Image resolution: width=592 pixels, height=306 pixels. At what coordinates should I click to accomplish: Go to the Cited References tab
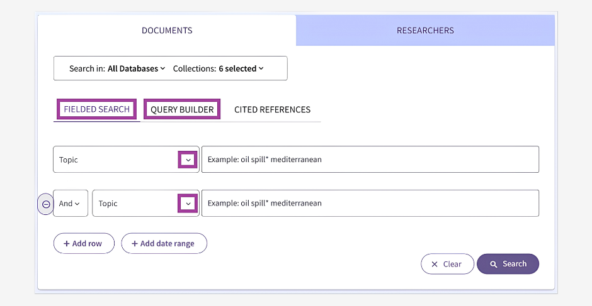[x=272, y=109]
